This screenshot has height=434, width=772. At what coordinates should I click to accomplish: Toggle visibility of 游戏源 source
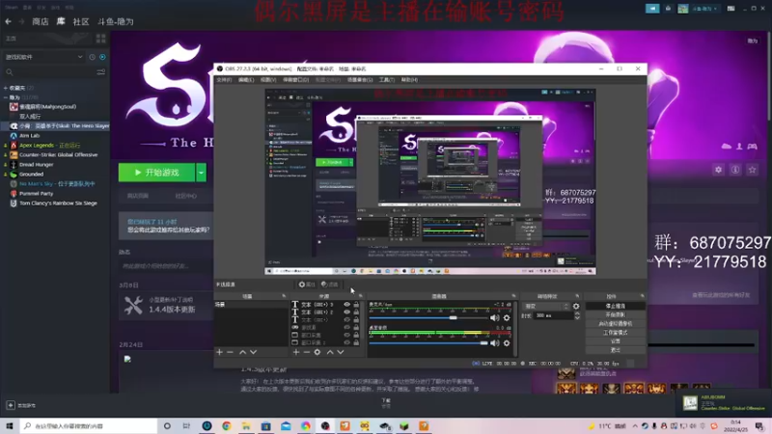coord(347,327)
